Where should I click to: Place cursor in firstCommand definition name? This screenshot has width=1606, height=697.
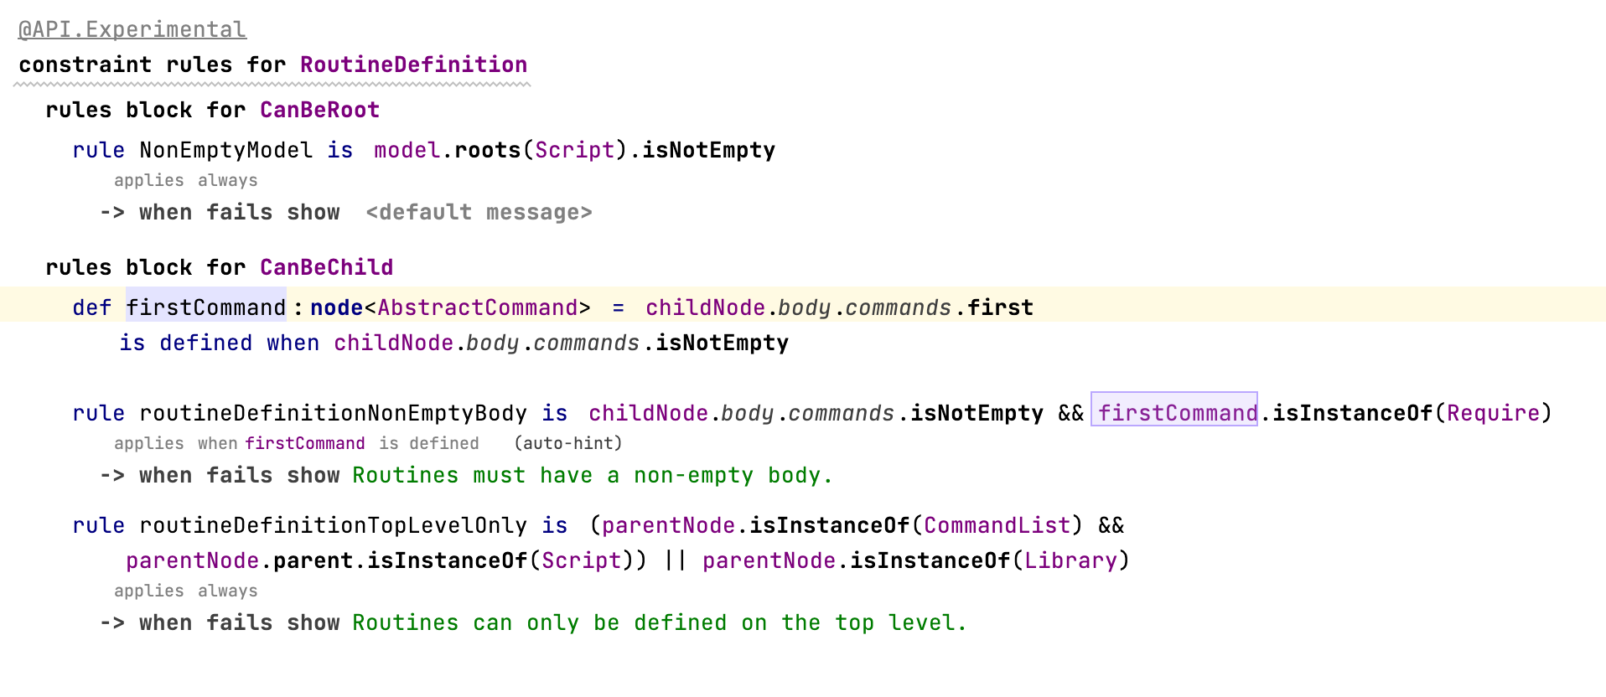[x=205, y=307]
